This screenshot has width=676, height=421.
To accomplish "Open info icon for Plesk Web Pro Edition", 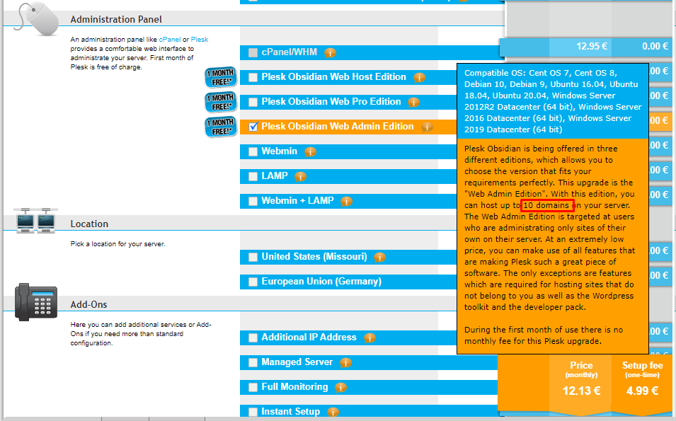I will (413, 103).
